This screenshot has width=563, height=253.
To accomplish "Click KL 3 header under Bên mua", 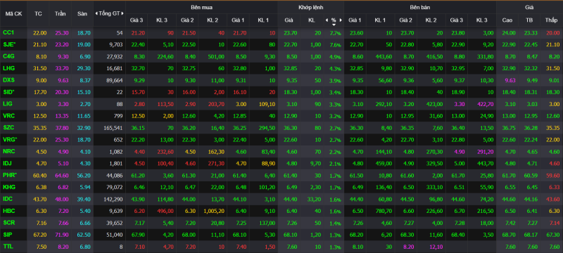I will coord(162,20).
